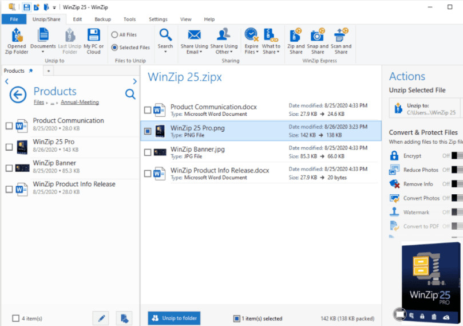Open the Expire Files dropdown arrow
Image resolution: width=463 pixels, height=326 pixels.
pos(257,52)
